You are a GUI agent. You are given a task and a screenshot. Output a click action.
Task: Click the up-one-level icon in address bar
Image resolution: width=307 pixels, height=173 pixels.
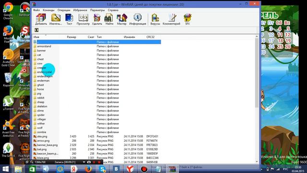[36, 30]
